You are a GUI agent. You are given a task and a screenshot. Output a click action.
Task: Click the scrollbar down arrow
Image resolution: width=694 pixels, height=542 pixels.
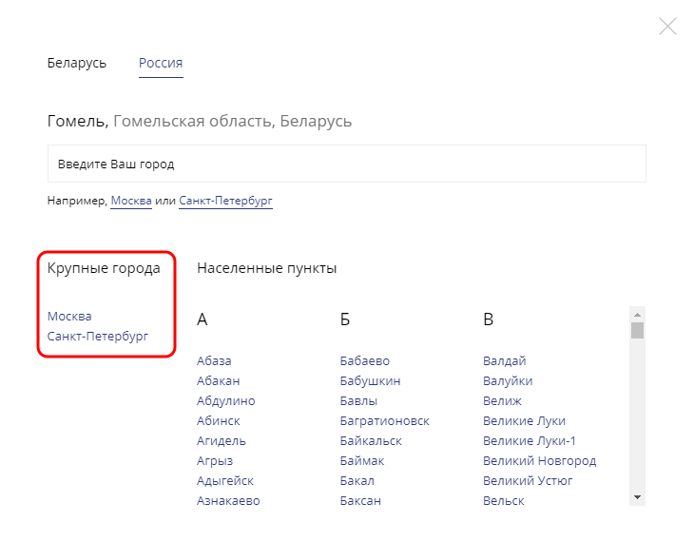click(x=637, y=496)
